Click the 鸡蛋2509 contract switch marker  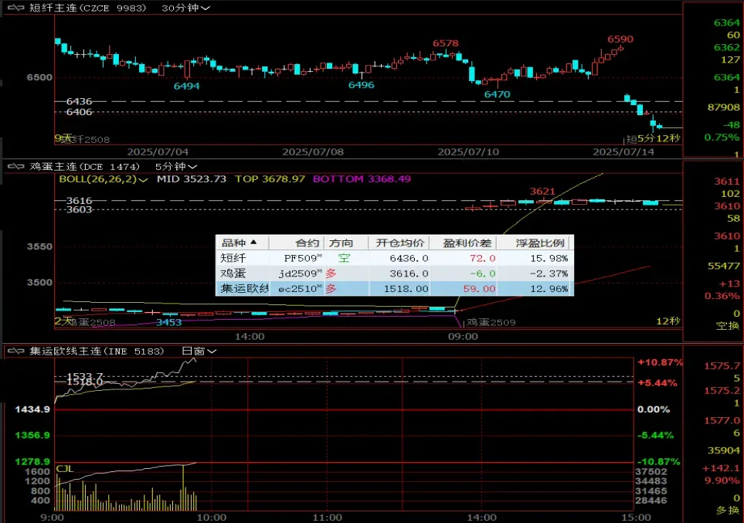pos(491,322)
